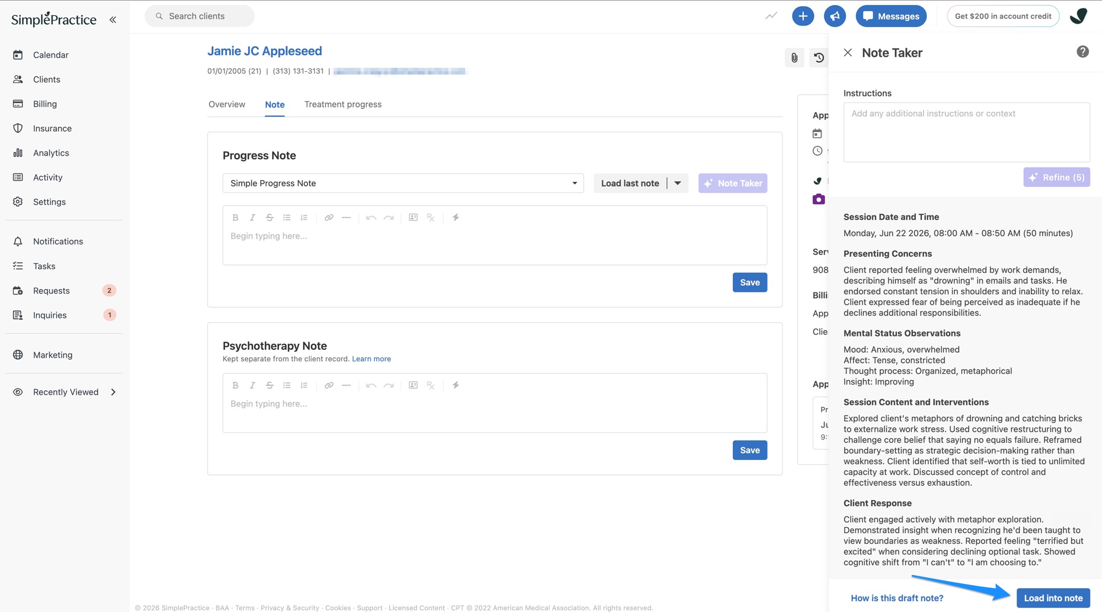Toggle bold in Progress Note editor
The image size is (1102, 612).
[x=235, y=218]
